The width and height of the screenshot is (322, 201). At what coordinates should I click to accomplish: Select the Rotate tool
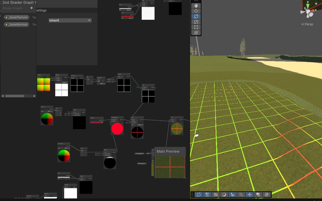pos(196,16)
